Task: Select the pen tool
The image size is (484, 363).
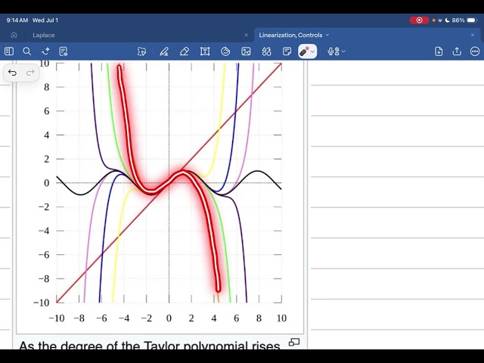Action: click(164, 51)
